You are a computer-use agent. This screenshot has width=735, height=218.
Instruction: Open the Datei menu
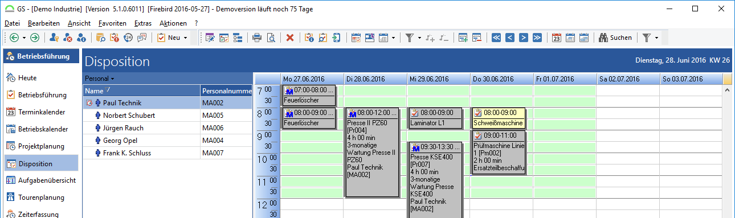[12, 23]
